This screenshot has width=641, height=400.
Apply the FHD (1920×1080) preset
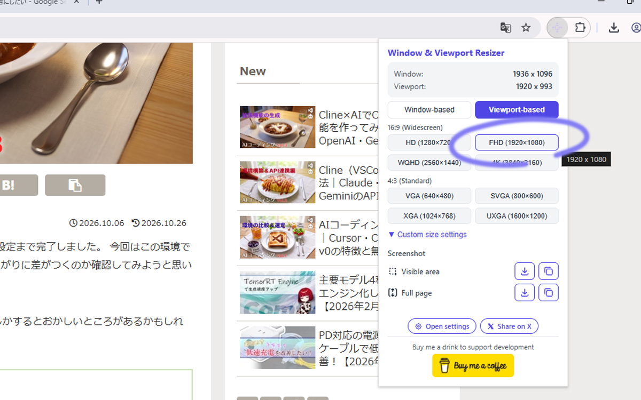[517, 142]
